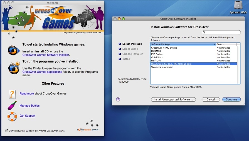Toggle "Don't show this window" checkbox

(x=6, y=131)
